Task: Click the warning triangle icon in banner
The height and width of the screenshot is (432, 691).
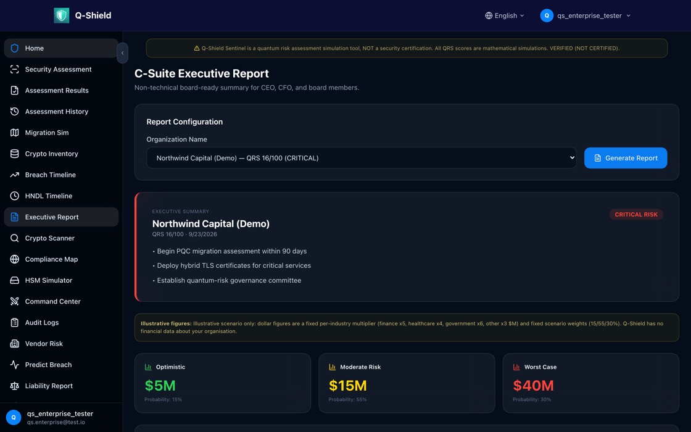Action: pyautogui.click(x=197, y=49)
